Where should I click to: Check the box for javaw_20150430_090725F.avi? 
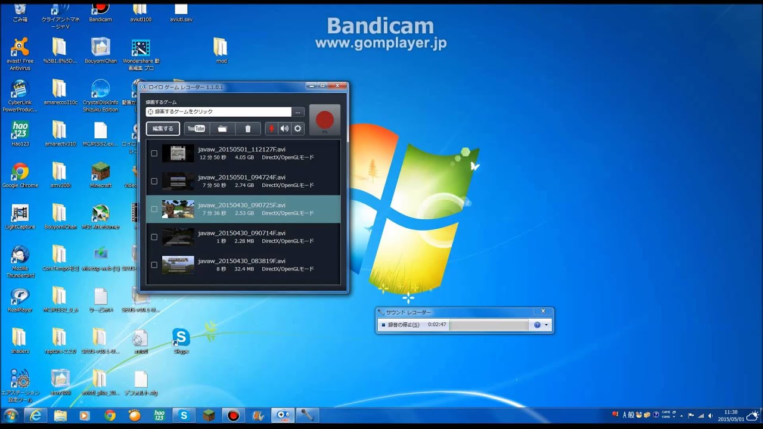[x=153, y=209]
